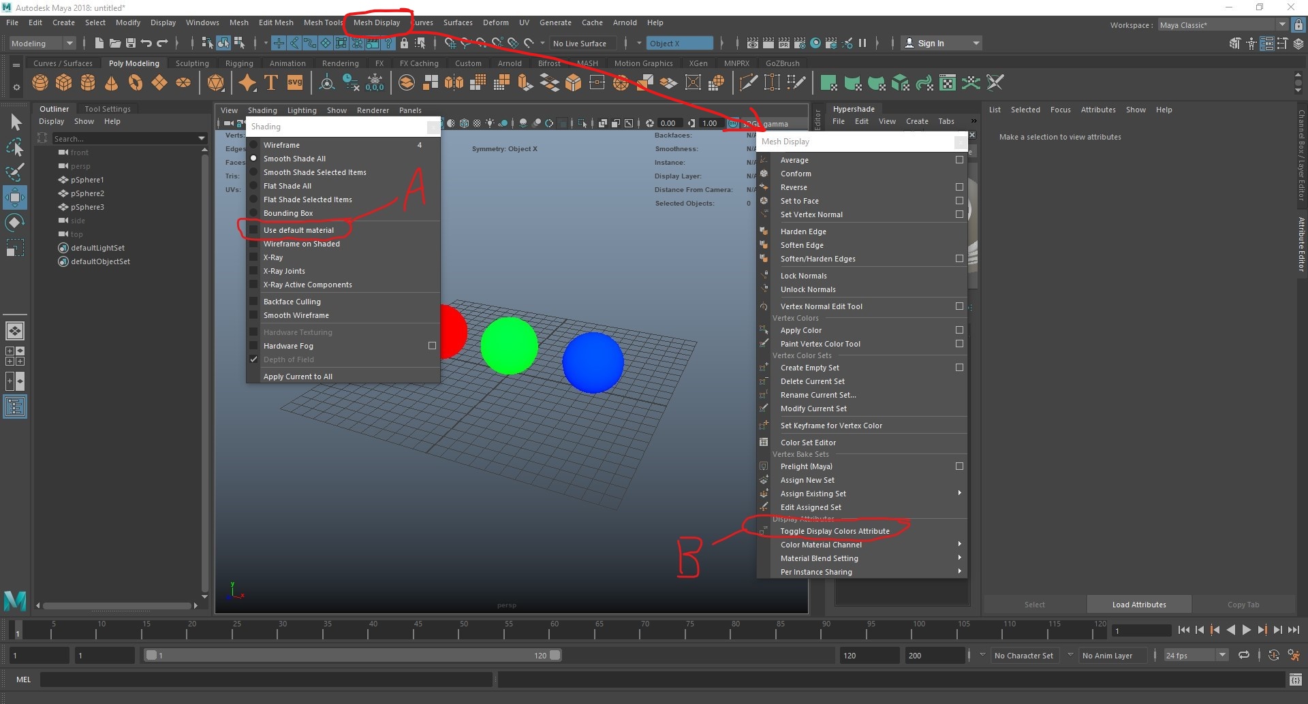Toggle Wireframe on Shaded checkbox
The width and height of the screenshot is (1308, 704).
[253, 244]
